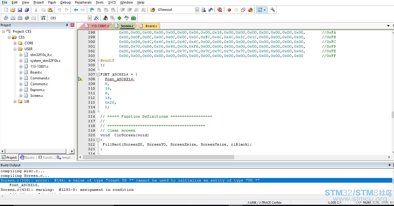Download to flash with the LOAD icon
This screenshot has width=394, height=206.
[x=43, y=18]
